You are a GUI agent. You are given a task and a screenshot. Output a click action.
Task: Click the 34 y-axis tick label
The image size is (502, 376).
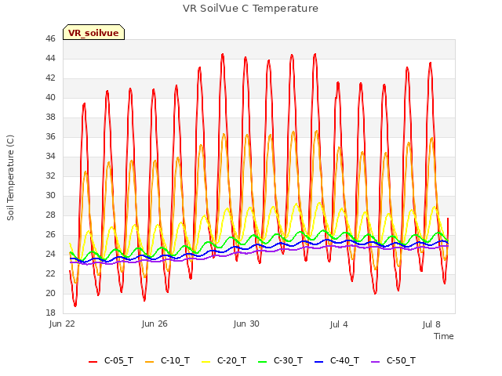coord(50,157)
